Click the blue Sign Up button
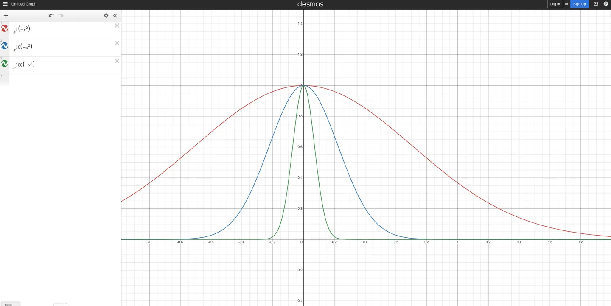The image size is (611, 306). click(x=579, y=4)
